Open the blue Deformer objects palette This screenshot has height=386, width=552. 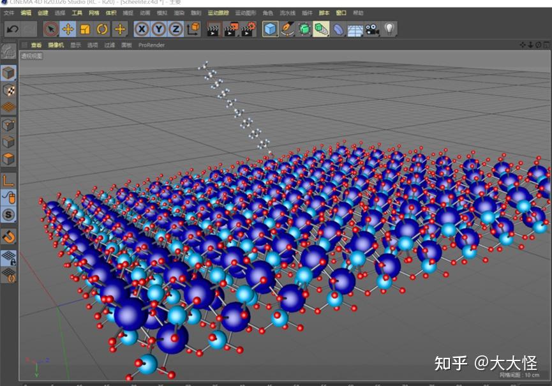(338, 29)
